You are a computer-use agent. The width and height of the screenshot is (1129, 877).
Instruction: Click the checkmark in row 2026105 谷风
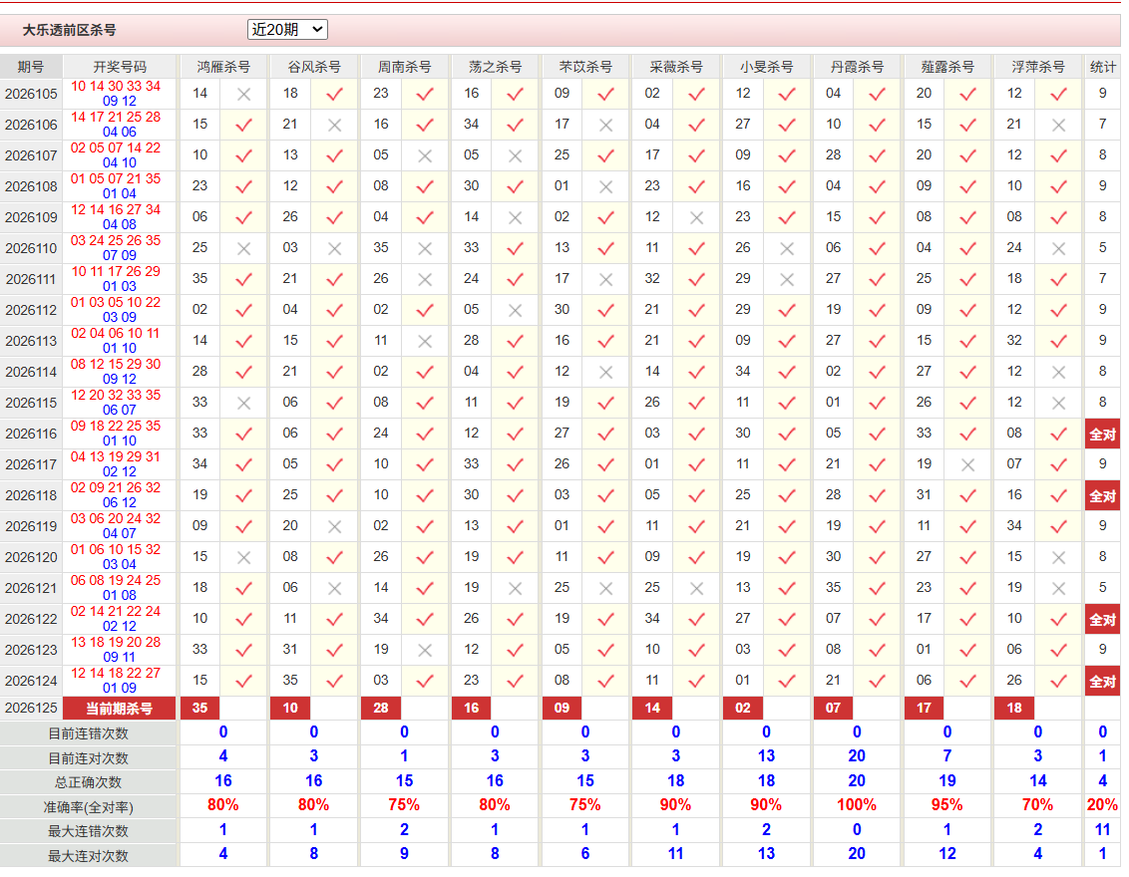tap(335, 95)
